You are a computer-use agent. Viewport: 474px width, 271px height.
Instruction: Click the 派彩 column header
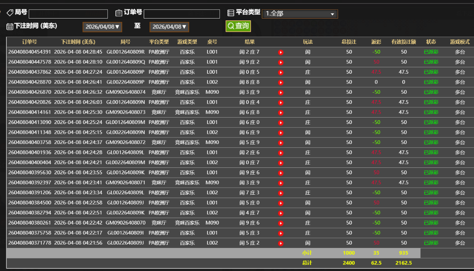376,42
